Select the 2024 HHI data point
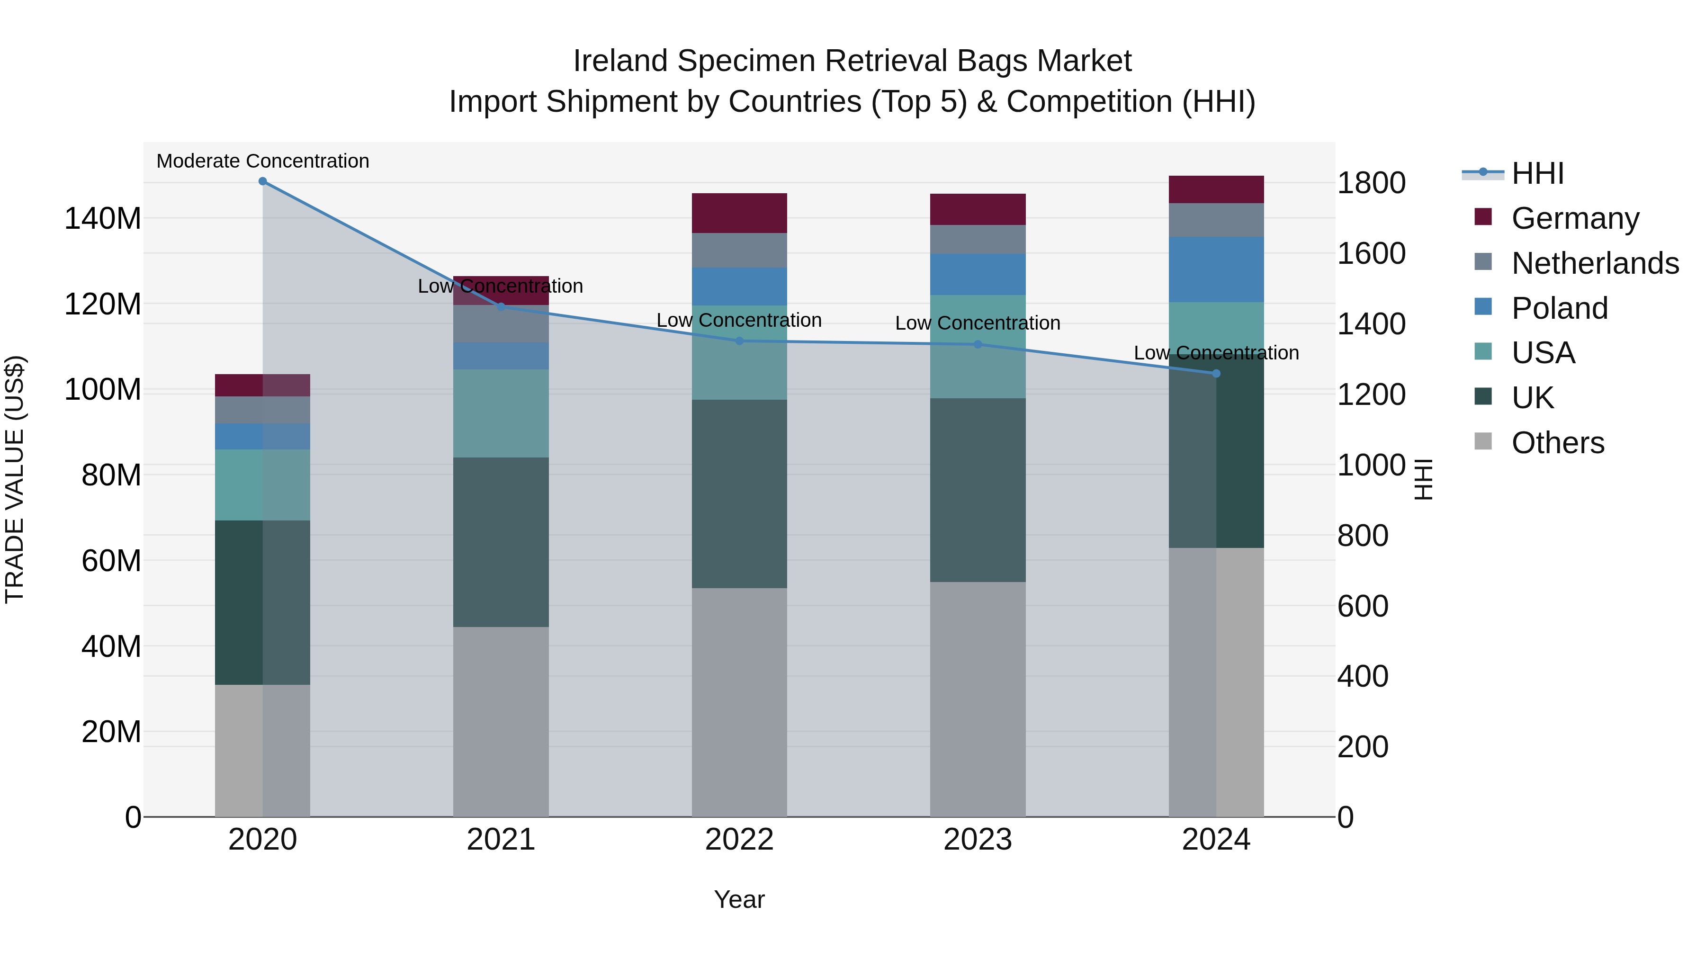The width and height of the screenshot is (1705, 959). pyautogui.click(x=1216, y=373)
